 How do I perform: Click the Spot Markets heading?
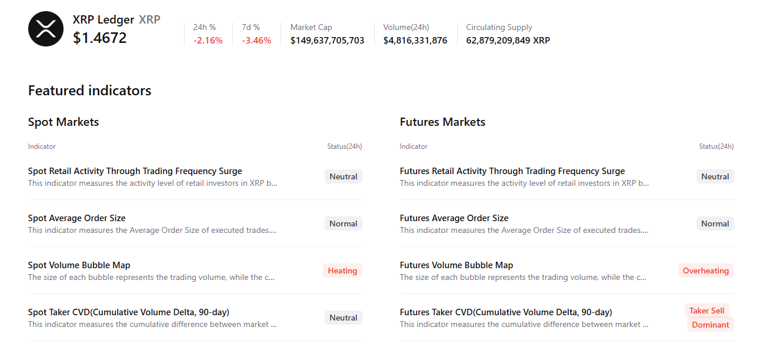click(x=64, y=122)
